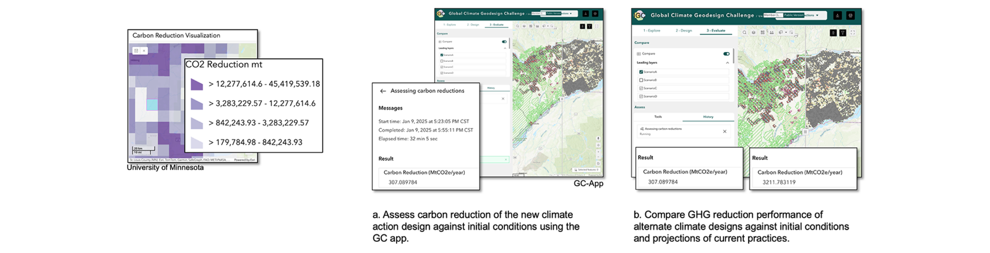
Task: Open History tab under Assess in right window
Action: (x=708, y=116)
